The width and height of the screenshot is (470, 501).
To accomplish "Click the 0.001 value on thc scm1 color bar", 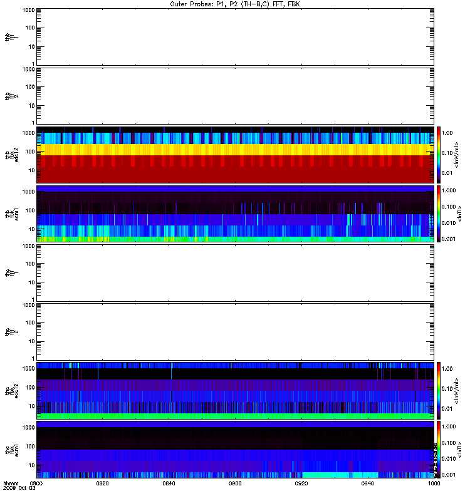I will (449, 475).
